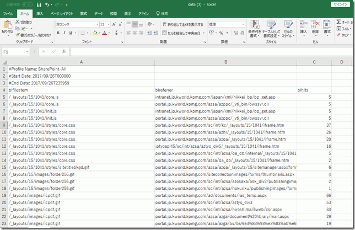
Task: Click the Copy icon in clipboard group
Action: [18, 29]
